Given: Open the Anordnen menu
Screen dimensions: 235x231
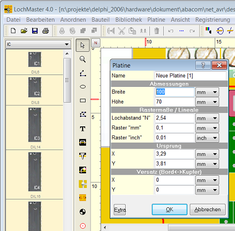Looking at the screenshot, I should pyautogui.click(x=73, y=20).
